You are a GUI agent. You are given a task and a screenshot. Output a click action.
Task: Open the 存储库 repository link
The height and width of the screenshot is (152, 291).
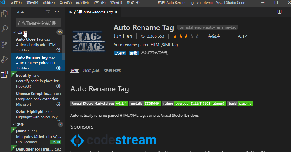(214, 36)
